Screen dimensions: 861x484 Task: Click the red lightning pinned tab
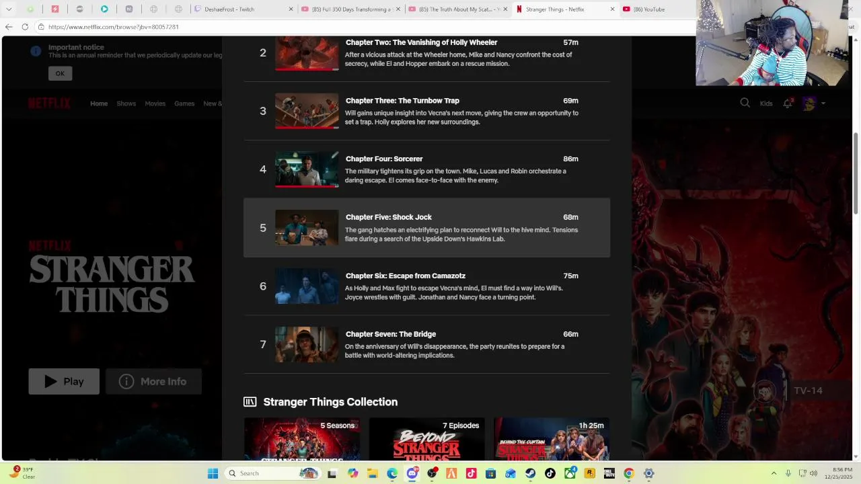(x=55, y=9)
